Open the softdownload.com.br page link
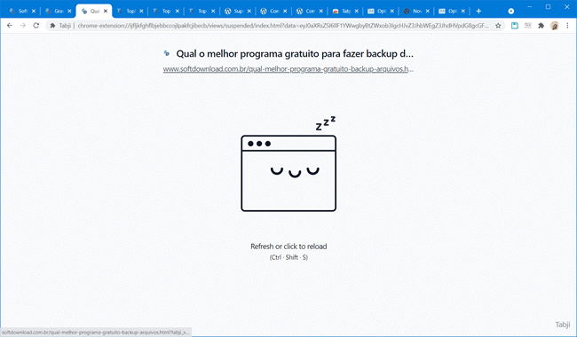This screenshot has height=337, width=577. tap(288, 69)
